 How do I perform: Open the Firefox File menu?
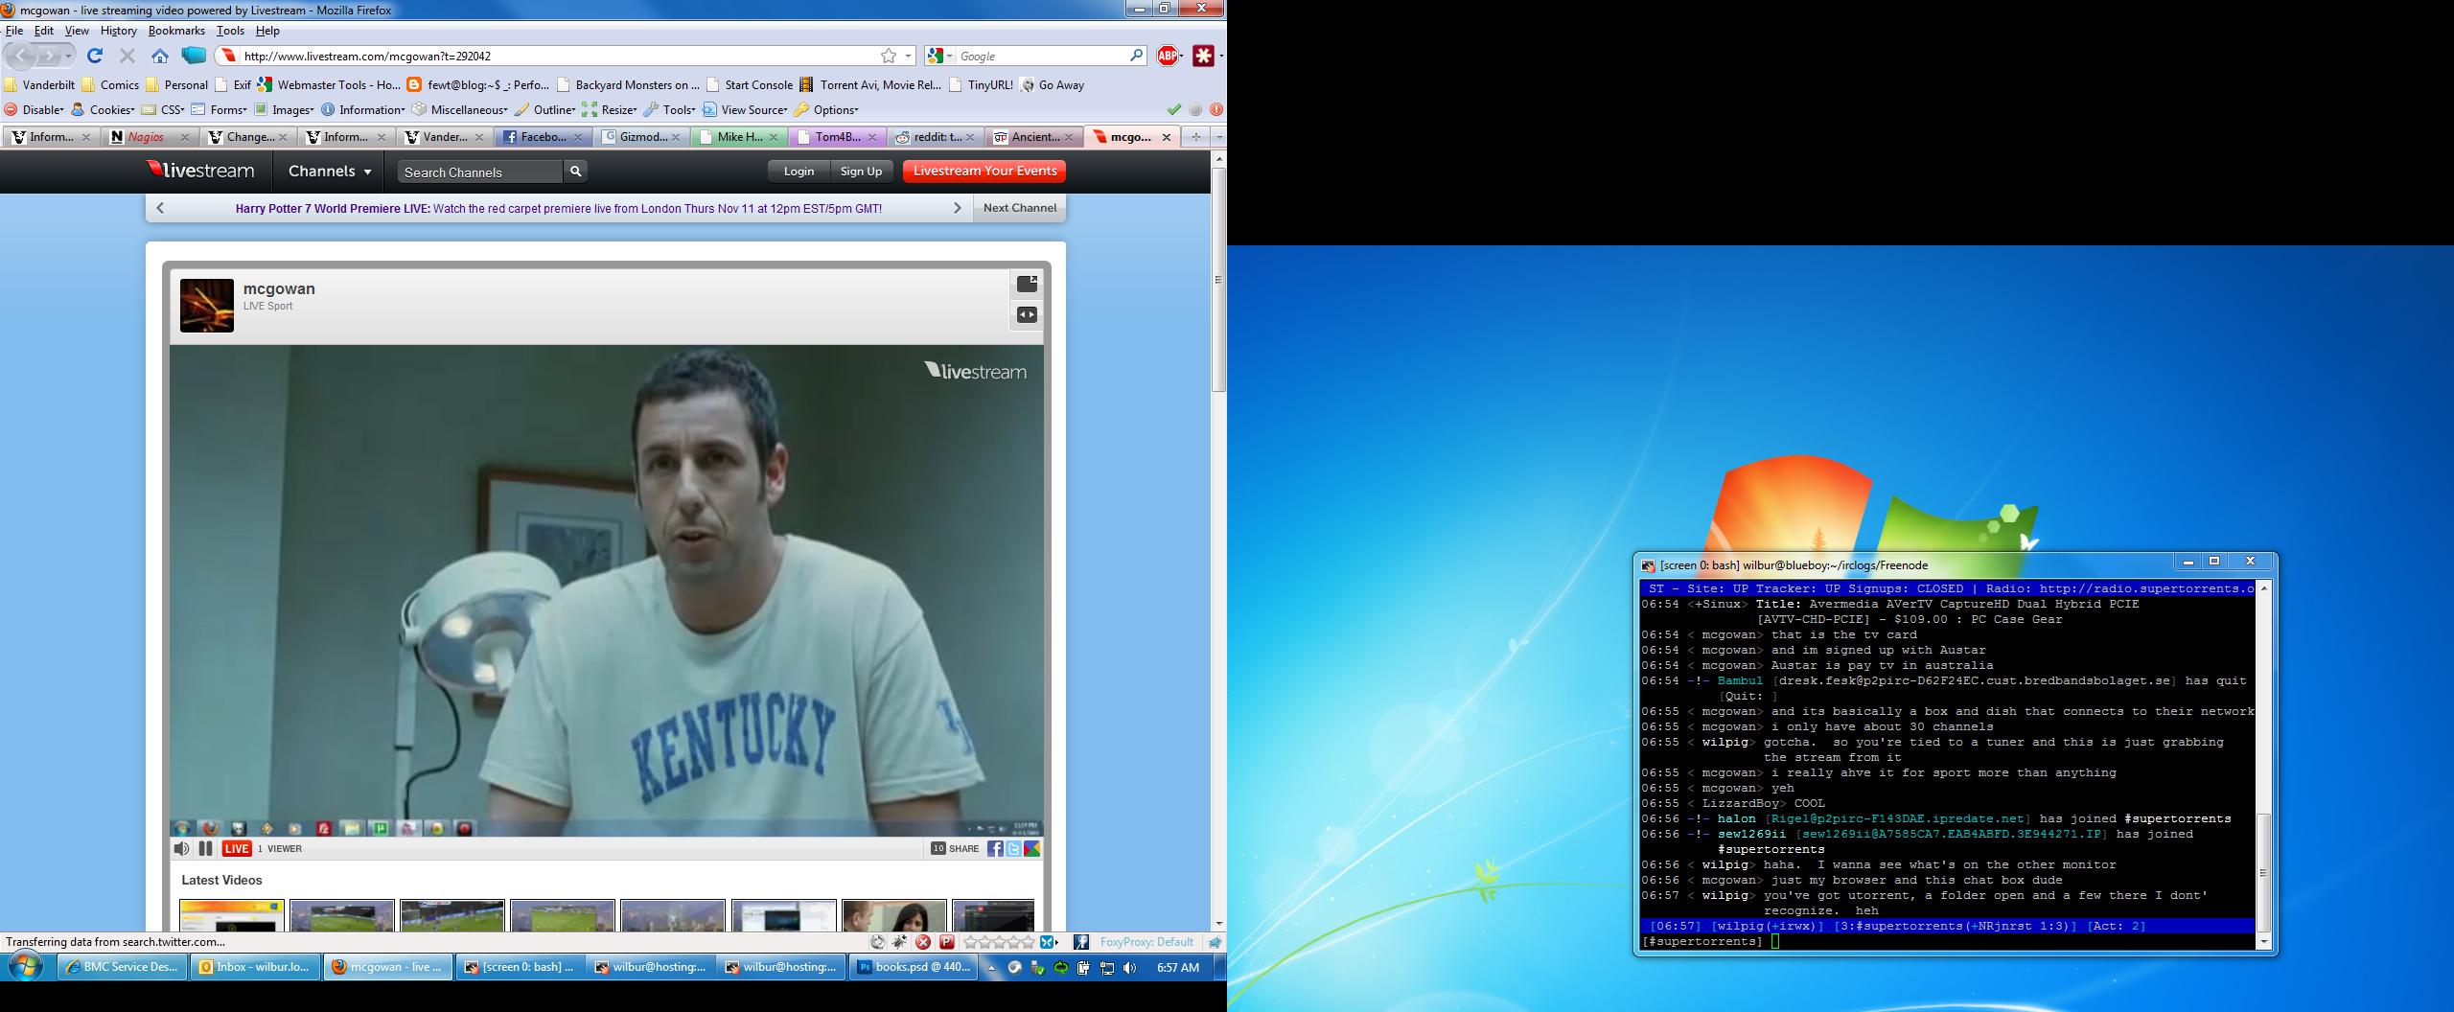[14, 31]
